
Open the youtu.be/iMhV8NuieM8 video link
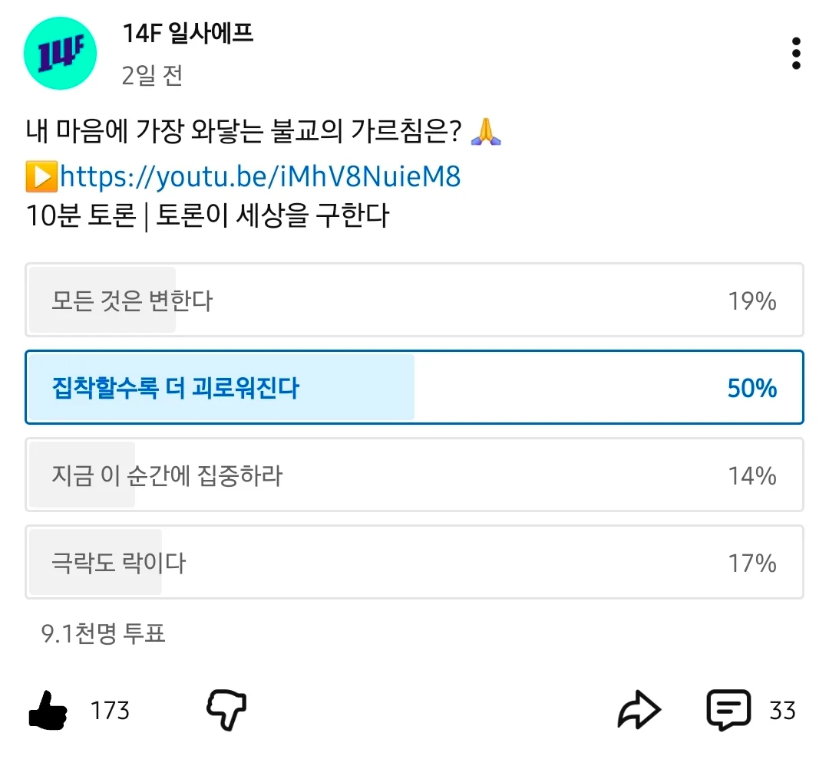tap(259, 177)
